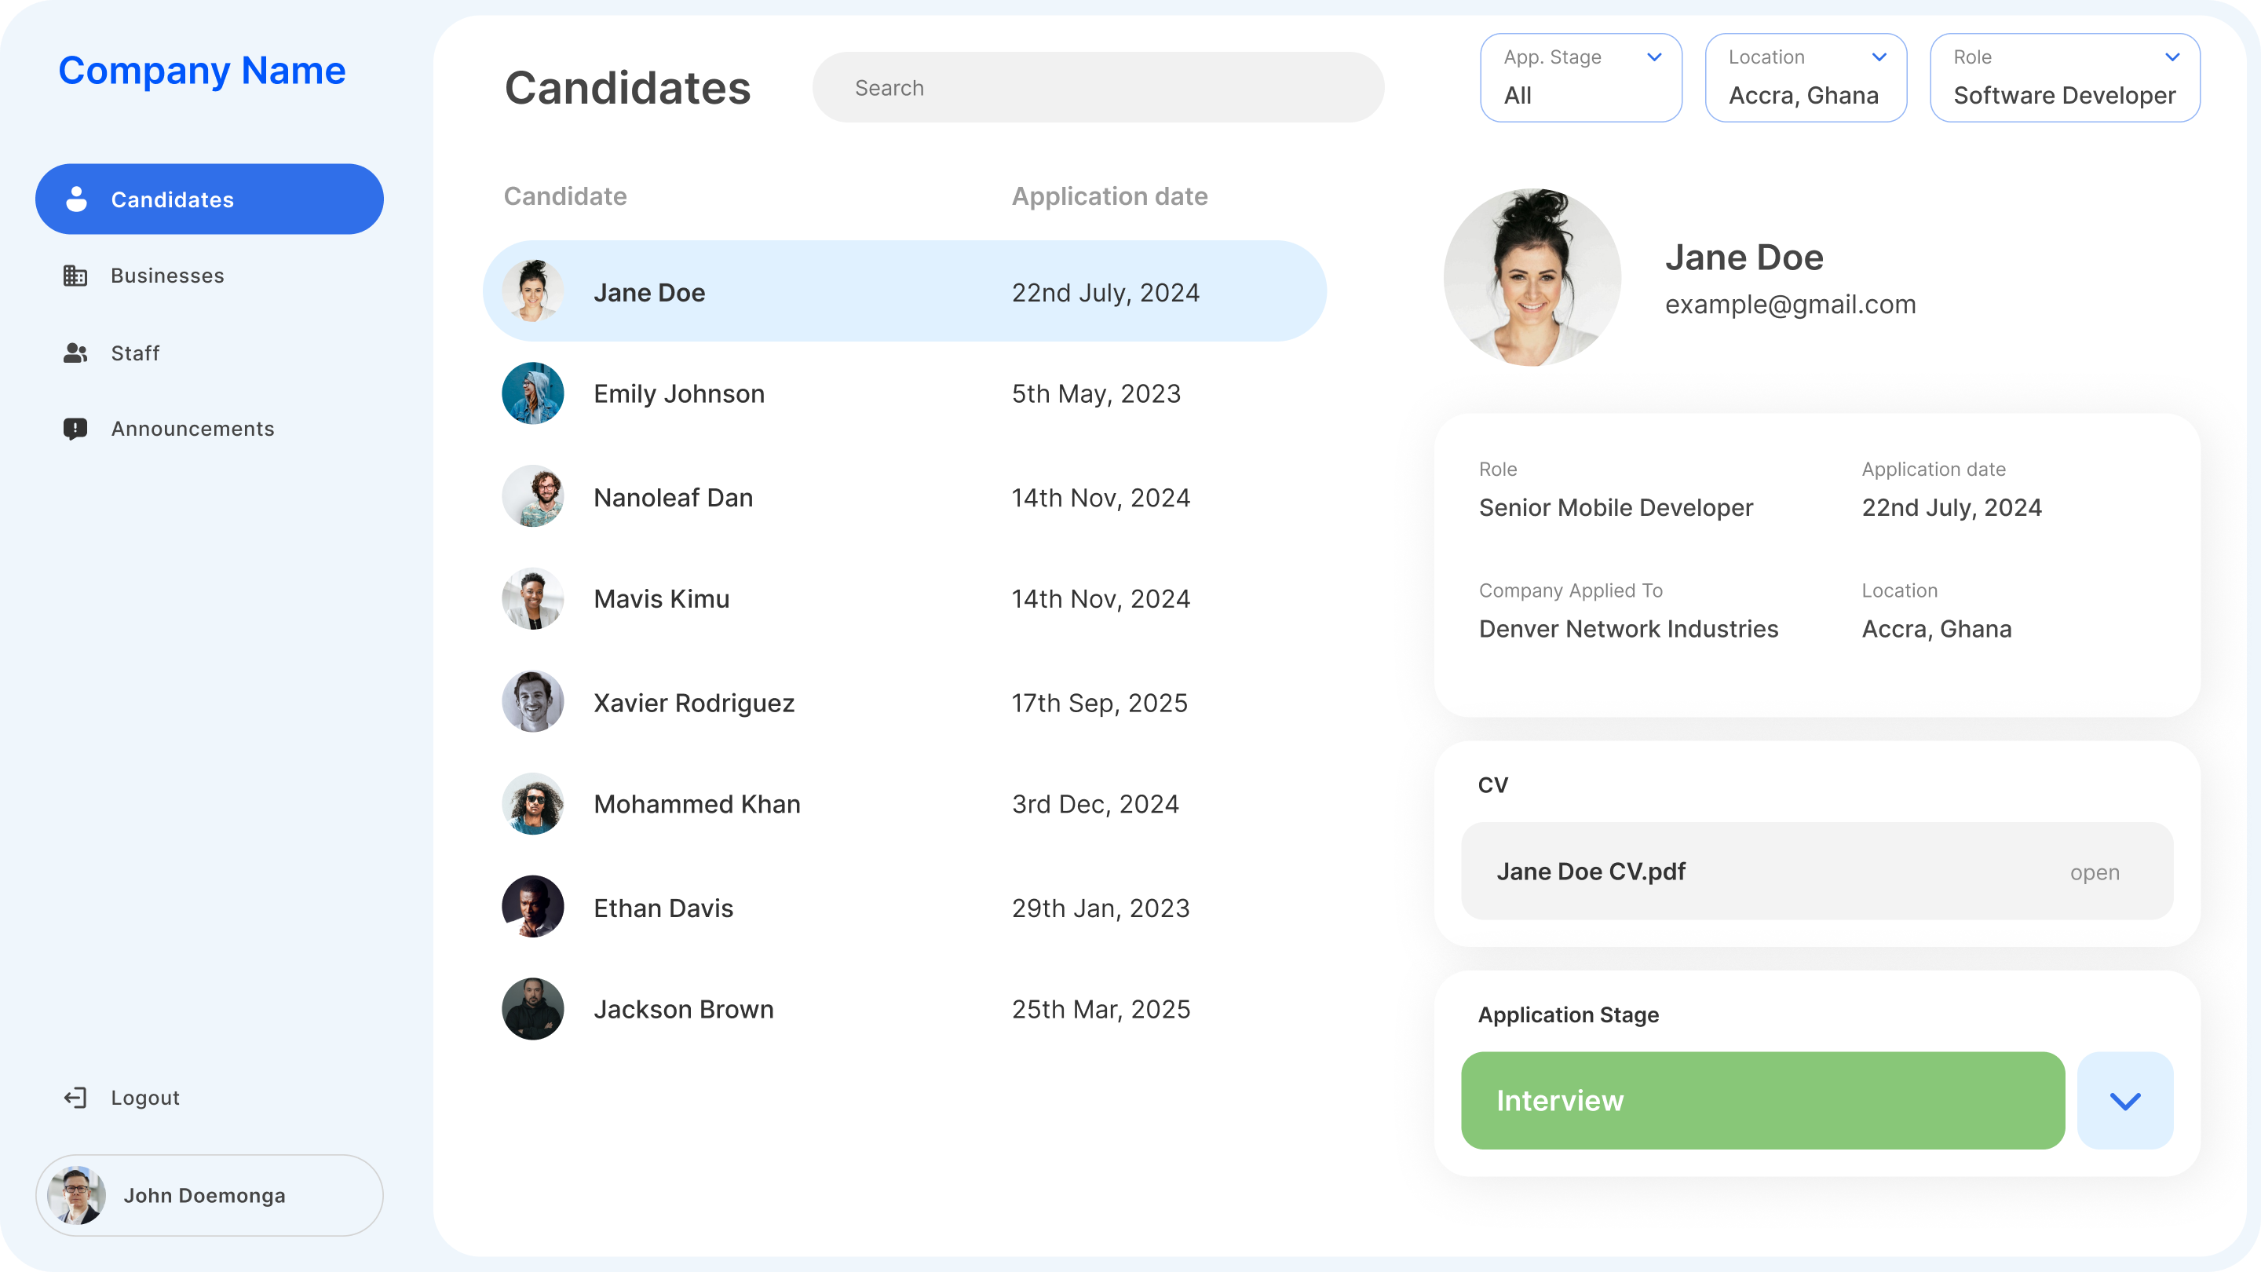Image resolution: width=2261 pixels, height=1272 pixels.
Task: Switch to the Candidates section
Action: 173,199
